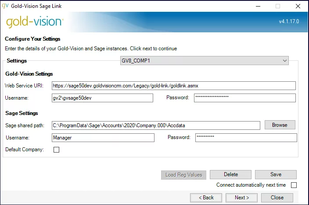The image size is (309, 205).
Task: Click the Sage Password field
Action: tap(246, 138)
